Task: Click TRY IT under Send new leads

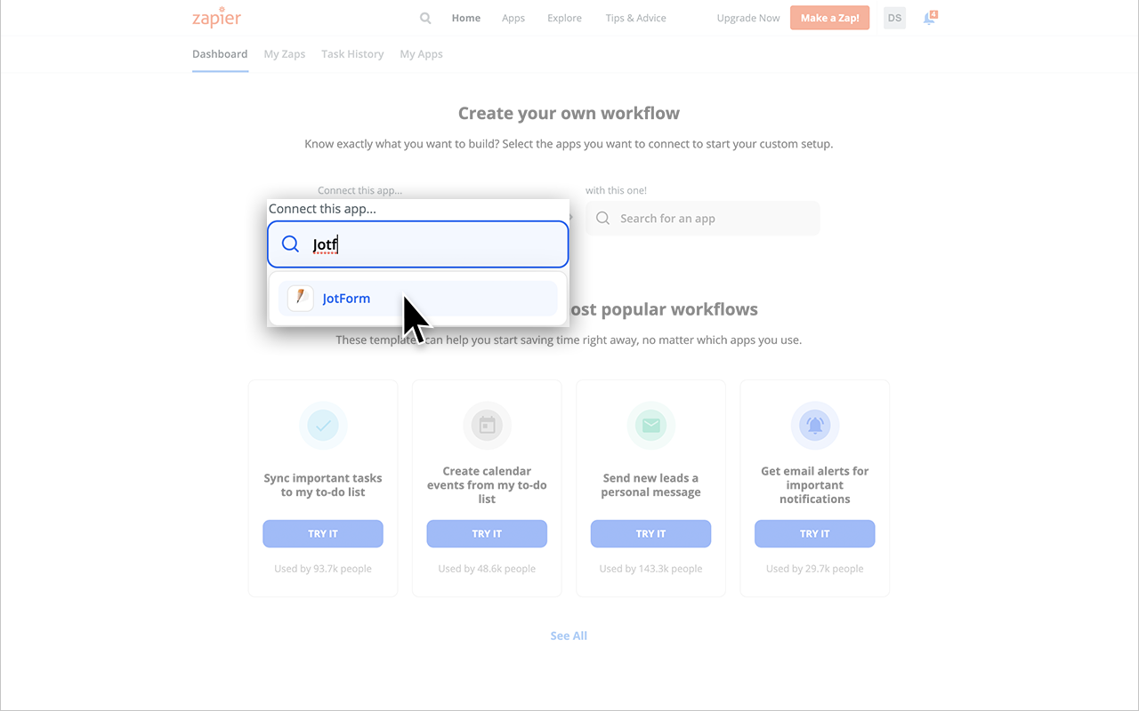Action: coord(650,533)
